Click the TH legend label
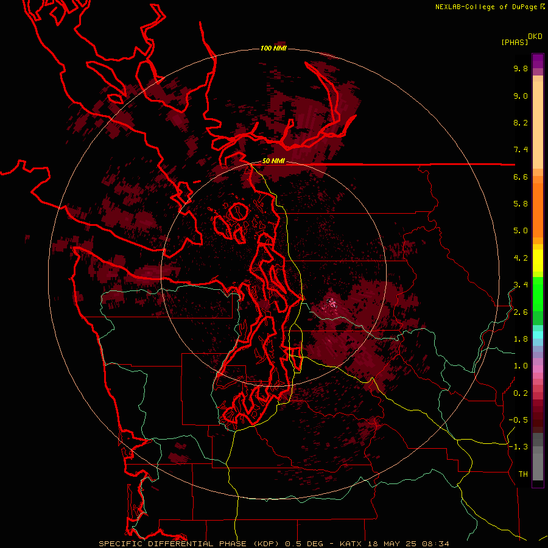The width and height of the screenshot is (548, 548). [523, 474]
